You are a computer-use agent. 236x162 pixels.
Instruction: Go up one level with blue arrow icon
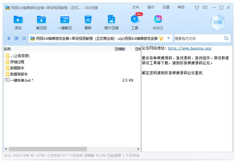(x=9, y=38)
